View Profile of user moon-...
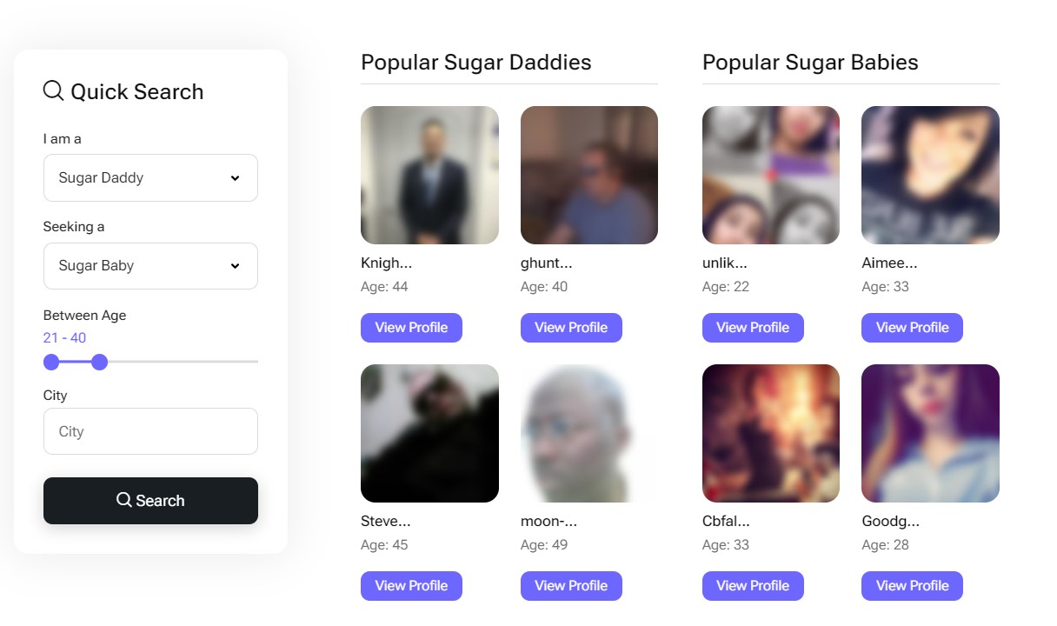The width and height of the screenshot is (1057, 626). tap(571, 586)
